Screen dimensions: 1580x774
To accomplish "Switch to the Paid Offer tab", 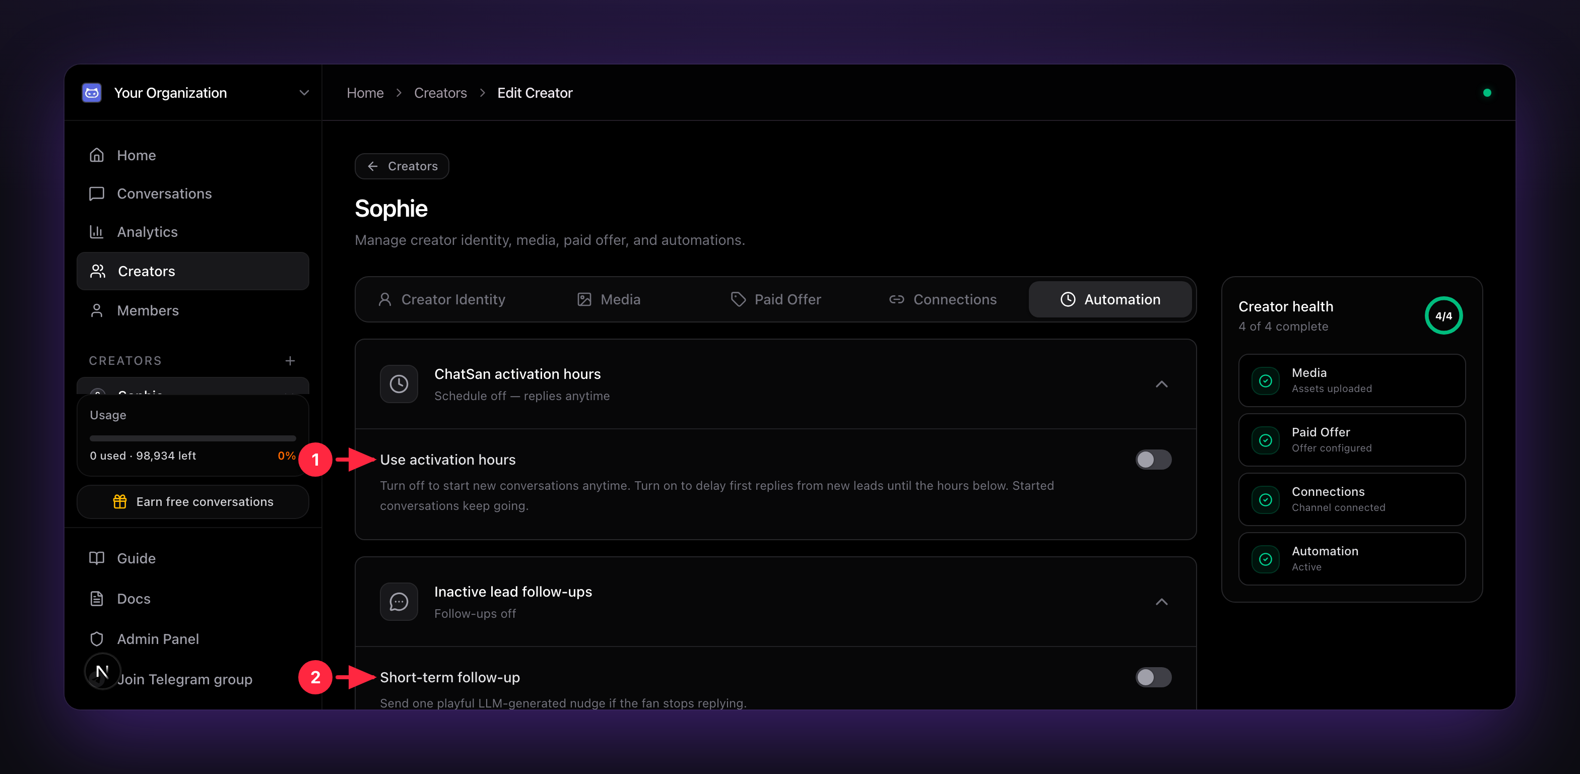I will 776,299.
